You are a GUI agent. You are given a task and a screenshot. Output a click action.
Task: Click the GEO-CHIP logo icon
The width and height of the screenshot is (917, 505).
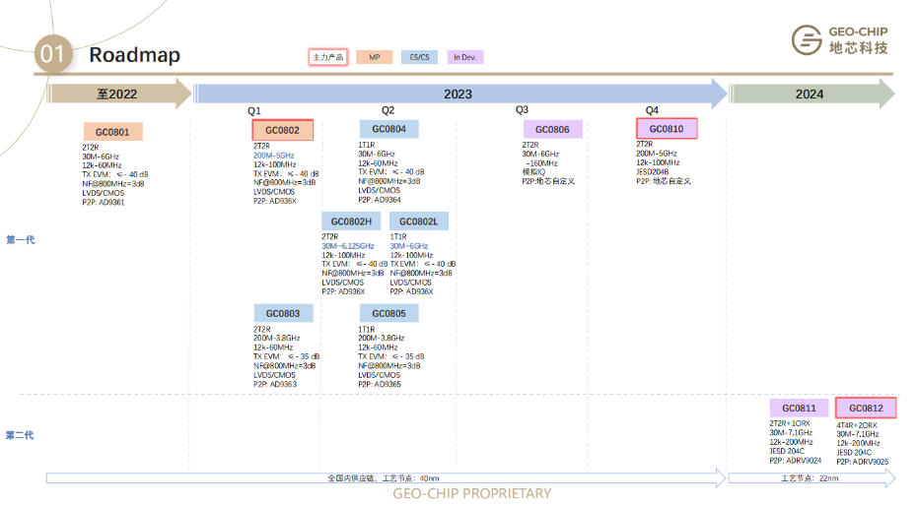pos(808,41)
